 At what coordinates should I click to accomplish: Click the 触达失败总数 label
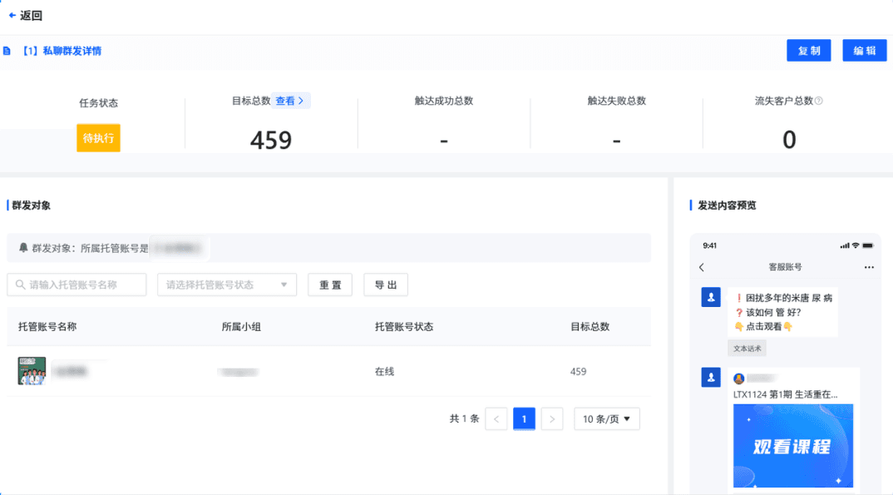click(616, 101)
